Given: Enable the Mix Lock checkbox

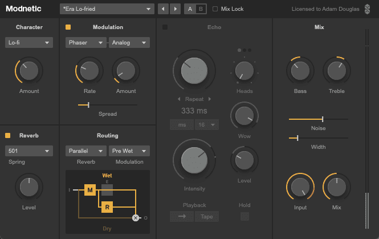Looking at the screenshot, I should (x=215, y=9).
